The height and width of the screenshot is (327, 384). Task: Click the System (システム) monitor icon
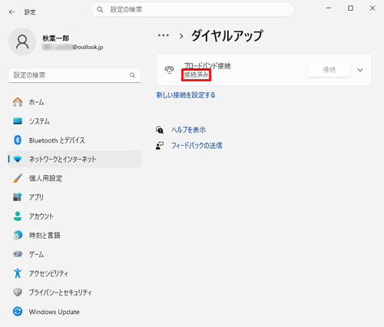(18, 121)
